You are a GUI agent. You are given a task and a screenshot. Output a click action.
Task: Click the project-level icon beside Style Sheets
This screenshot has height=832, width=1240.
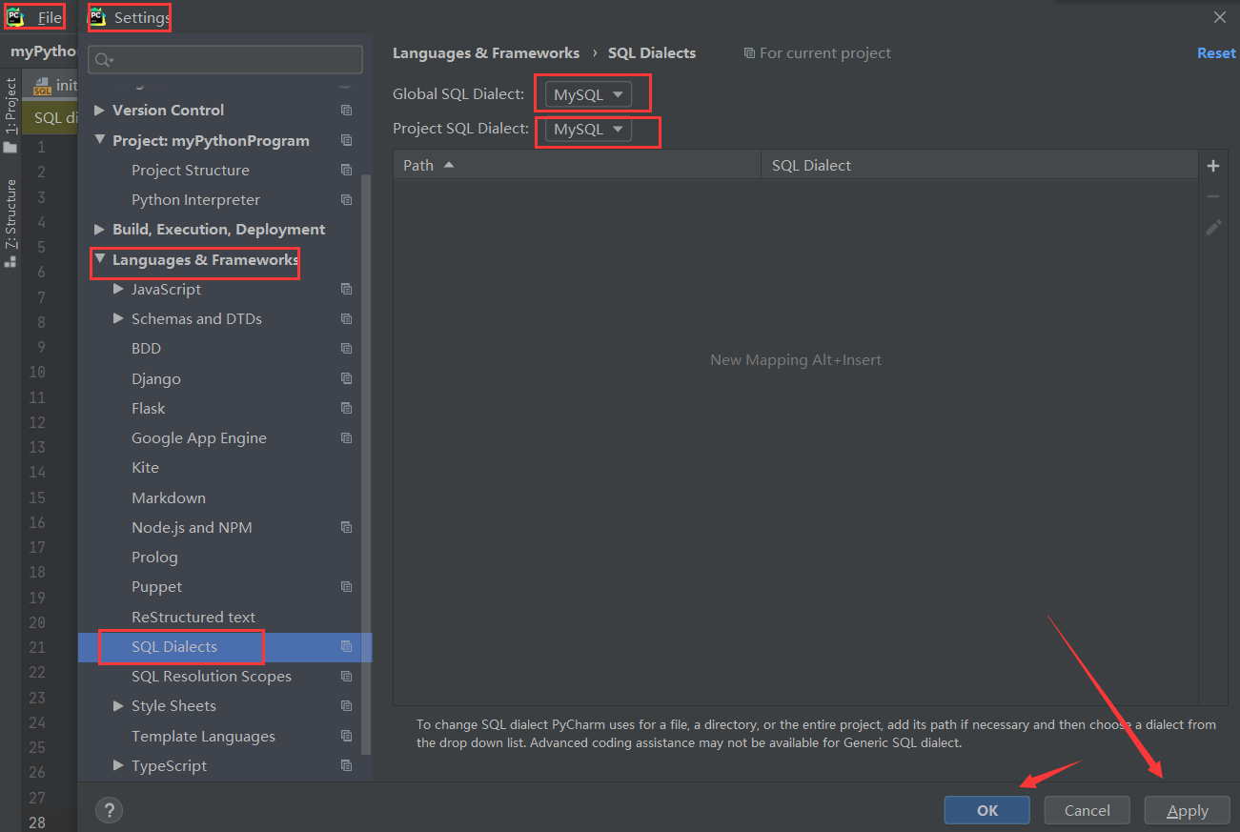point(346,706)
